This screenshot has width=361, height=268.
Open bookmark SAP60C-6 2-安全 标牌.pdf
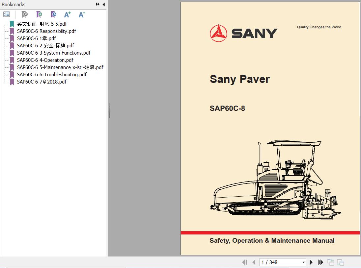pyautogui.click(x=45, y=45)
